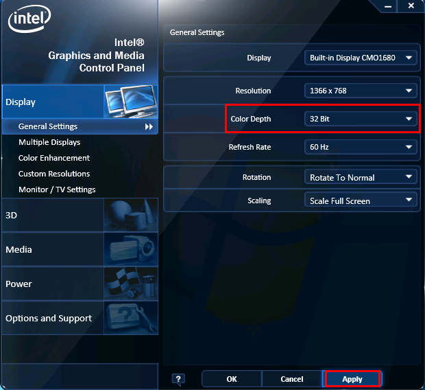Click the Apply button
The width and height of the screenshot is (425, 390).
coord(352,379)
